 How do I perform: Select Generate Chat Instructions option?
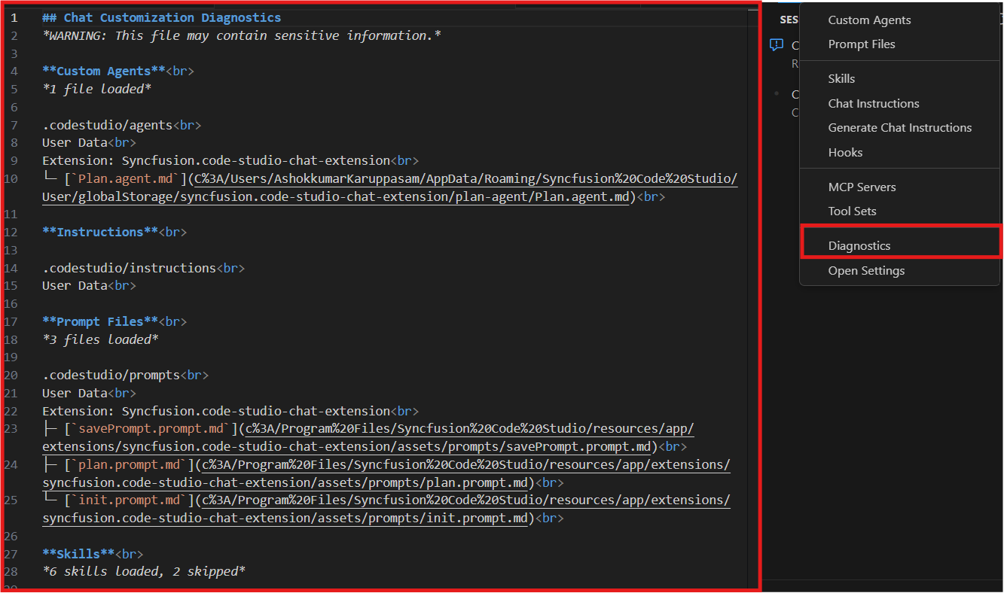(x=899, y=128)
